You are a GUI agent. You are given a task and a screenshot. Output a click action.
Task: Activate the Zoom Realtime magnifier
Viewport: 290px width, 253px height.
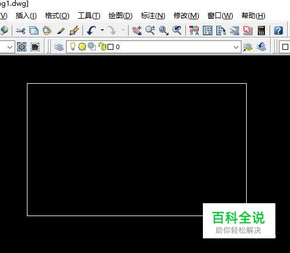pyautogui.click(x=150, y=30)
